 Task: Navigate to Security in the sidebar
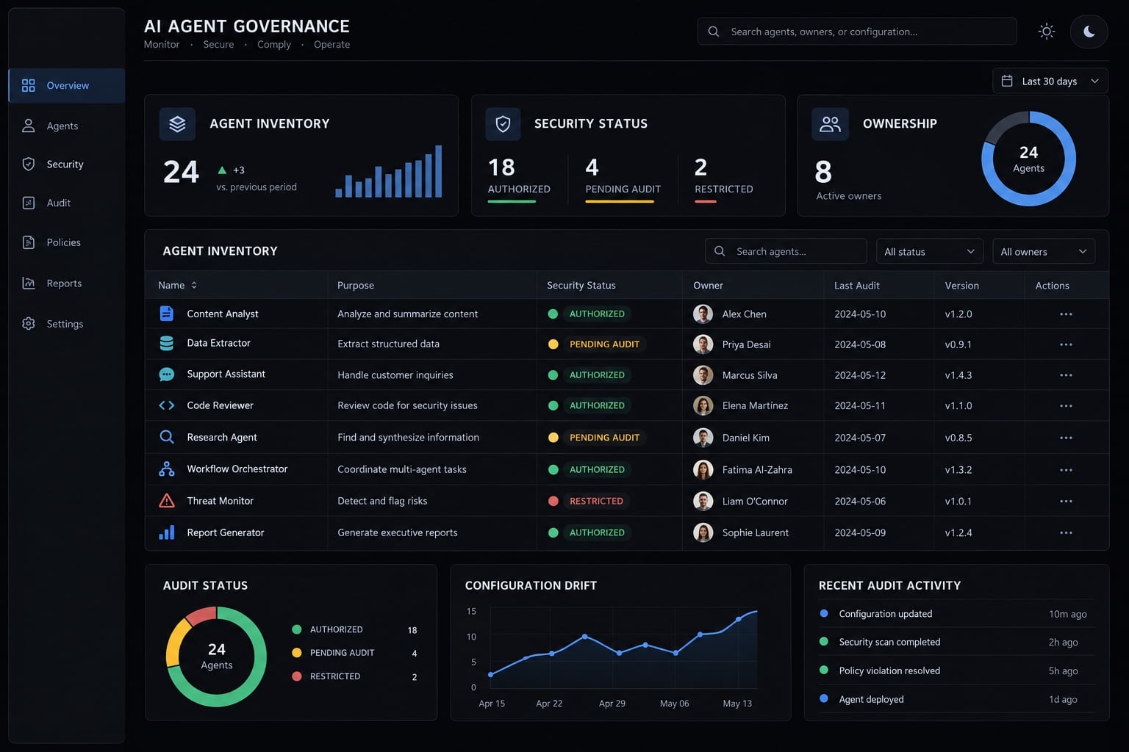[x=67, y=164]
